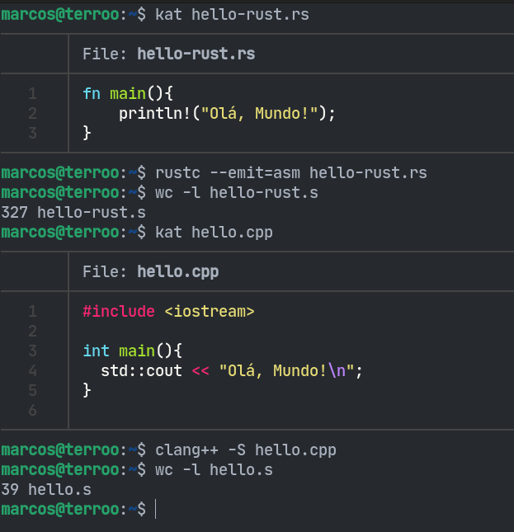The height and width of the screenshot is (532, 514).
Task: Click the std::cout << "Olá, Mundo!\n"; line
Action: pyautogui.click(x=232, y=370)
